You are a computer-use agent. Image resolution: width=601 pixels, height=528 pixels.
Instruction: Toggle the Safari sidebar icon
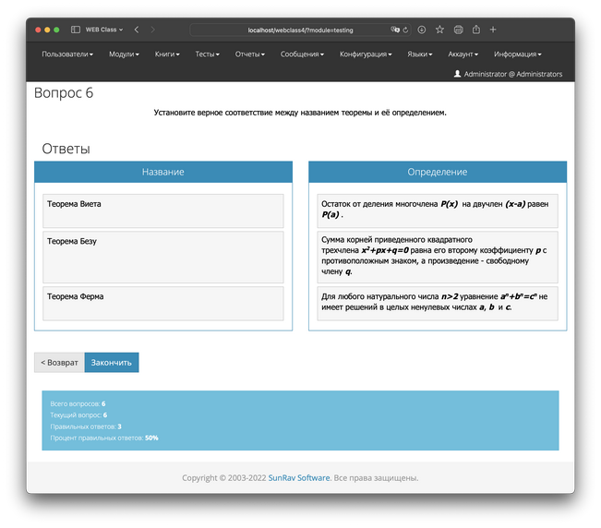click(76, 30)
